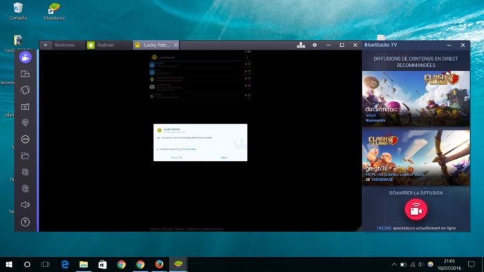Open Task View on the taskbar
Screen dimensions: 484x272
46,264
